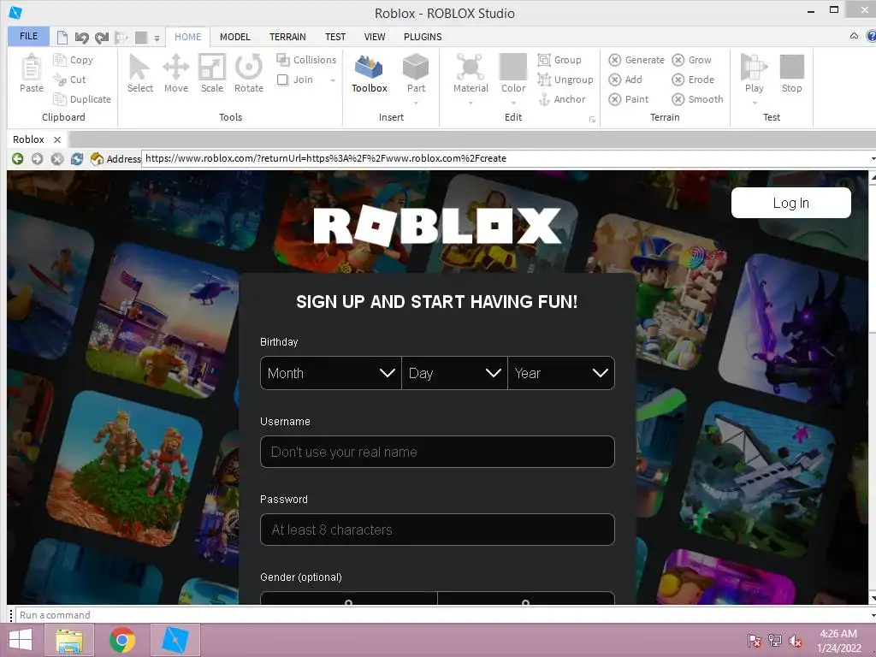Open the Toolbox panel
This screenshot has width=876, height=657.
point(370,73)
